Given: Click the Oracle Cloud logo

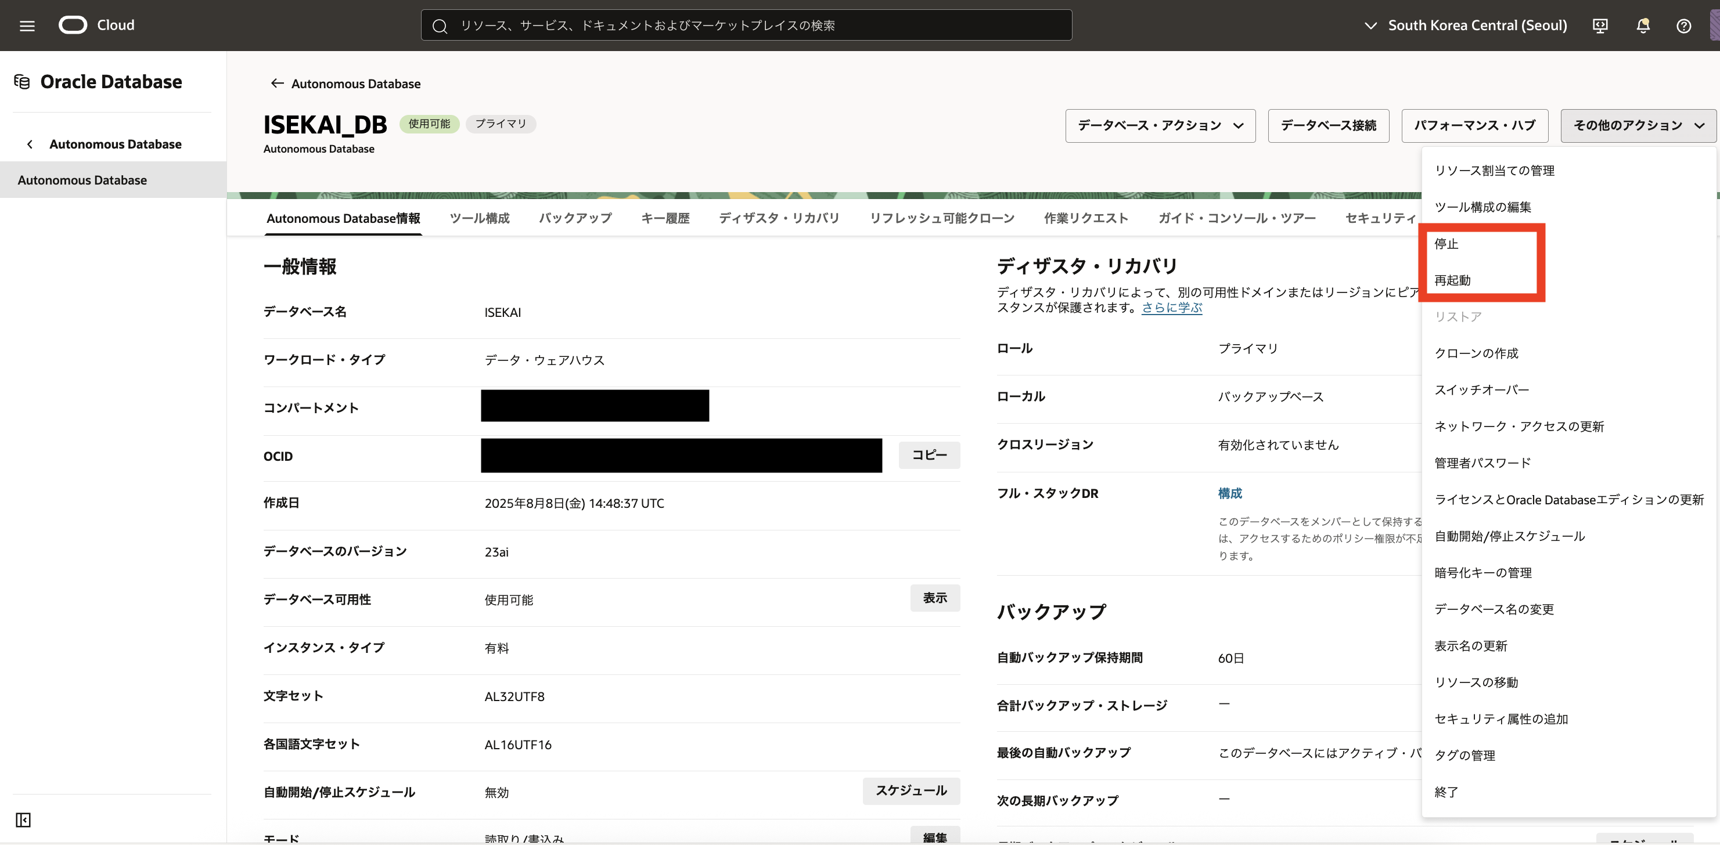Looking at the screenshot, I should (x=73, y=26).
